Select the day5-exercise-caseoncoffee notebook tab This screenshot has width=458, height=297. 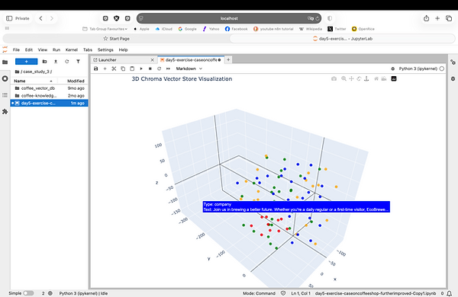[191, 59]
